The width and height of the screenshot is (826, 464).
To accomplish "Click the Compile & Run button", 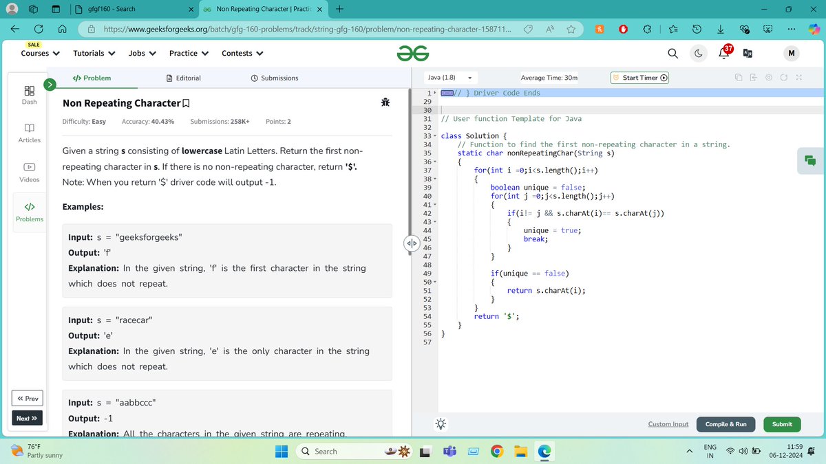I will click(x=726, y=424).
